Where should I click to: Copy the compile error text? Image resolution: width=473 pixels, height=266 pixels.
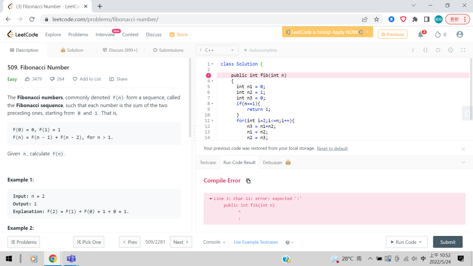[248, 181]
